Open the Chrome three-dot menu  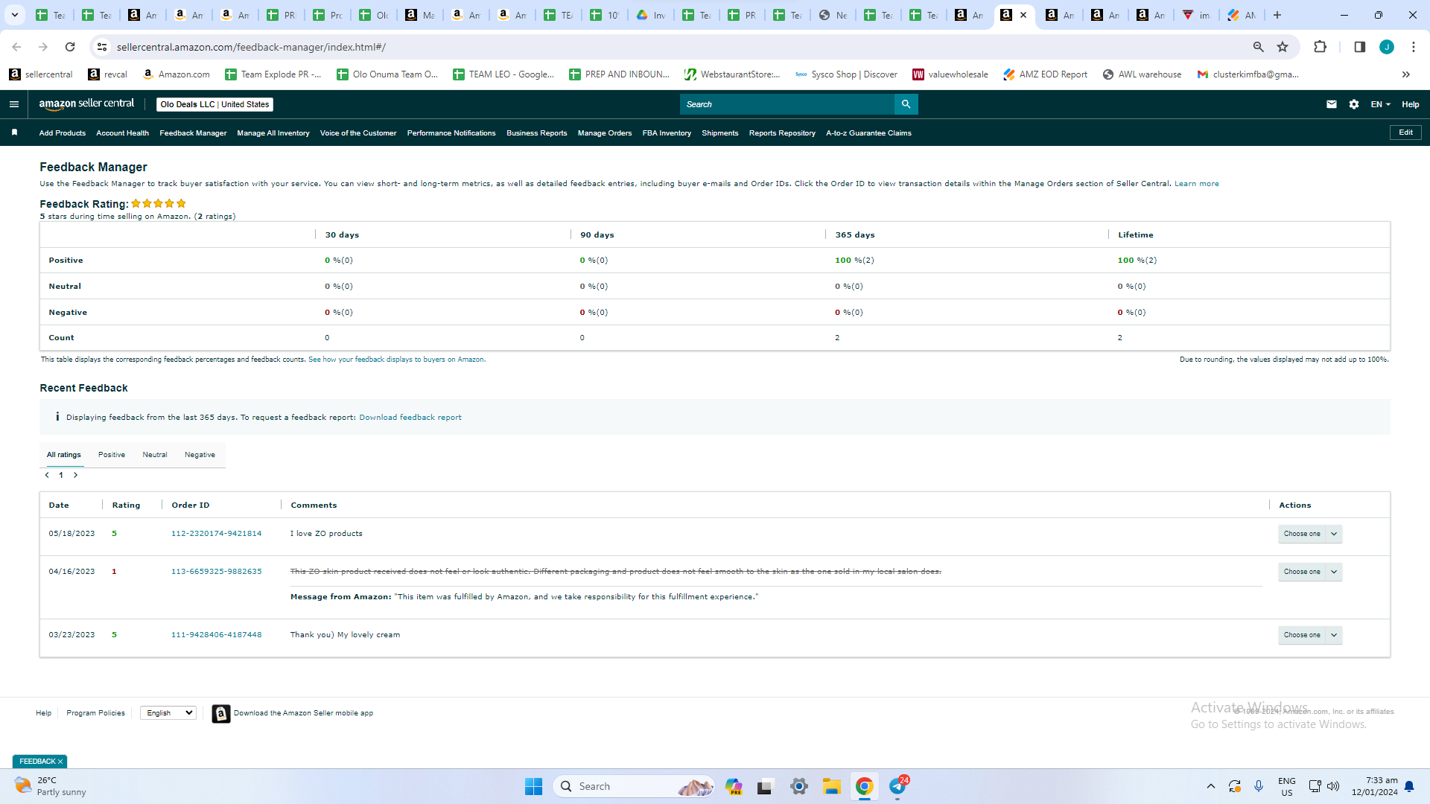1414,47
